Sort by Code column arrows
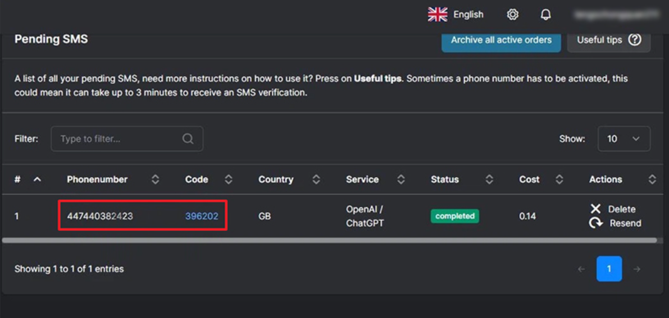Viewport: 669px width, 318px height. [x=229, y=179]
